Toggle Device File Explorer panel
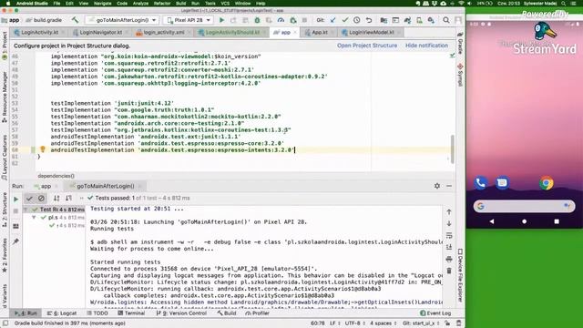The width and height of the screenshot is (583, 328). click(x=460, y=275)
